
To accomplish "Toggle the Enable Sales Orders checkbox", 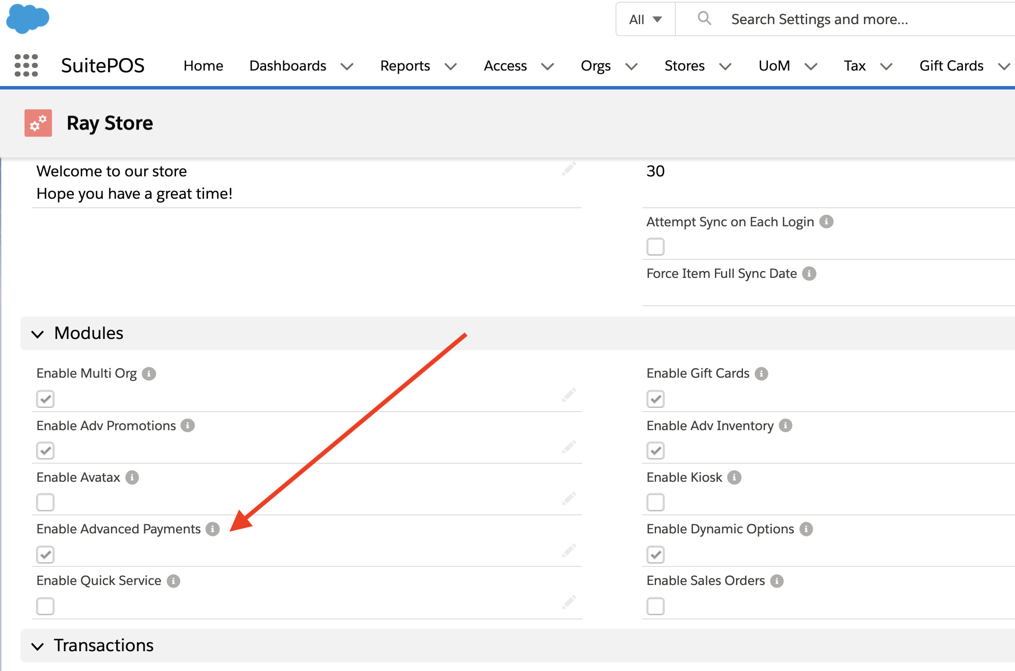I will pyautogui.click(x=655, y=606).
